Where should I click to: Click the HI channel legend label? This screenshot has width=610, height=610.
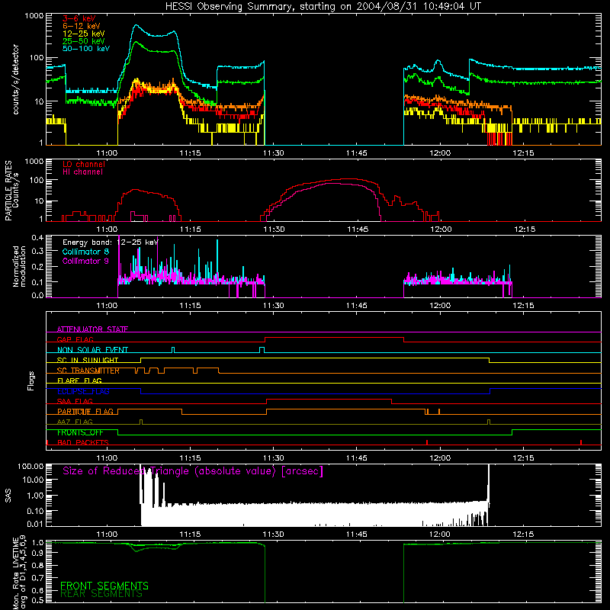point(82,172)
